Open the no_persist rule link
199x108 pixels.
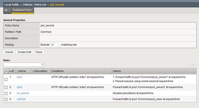pos(23,93)
